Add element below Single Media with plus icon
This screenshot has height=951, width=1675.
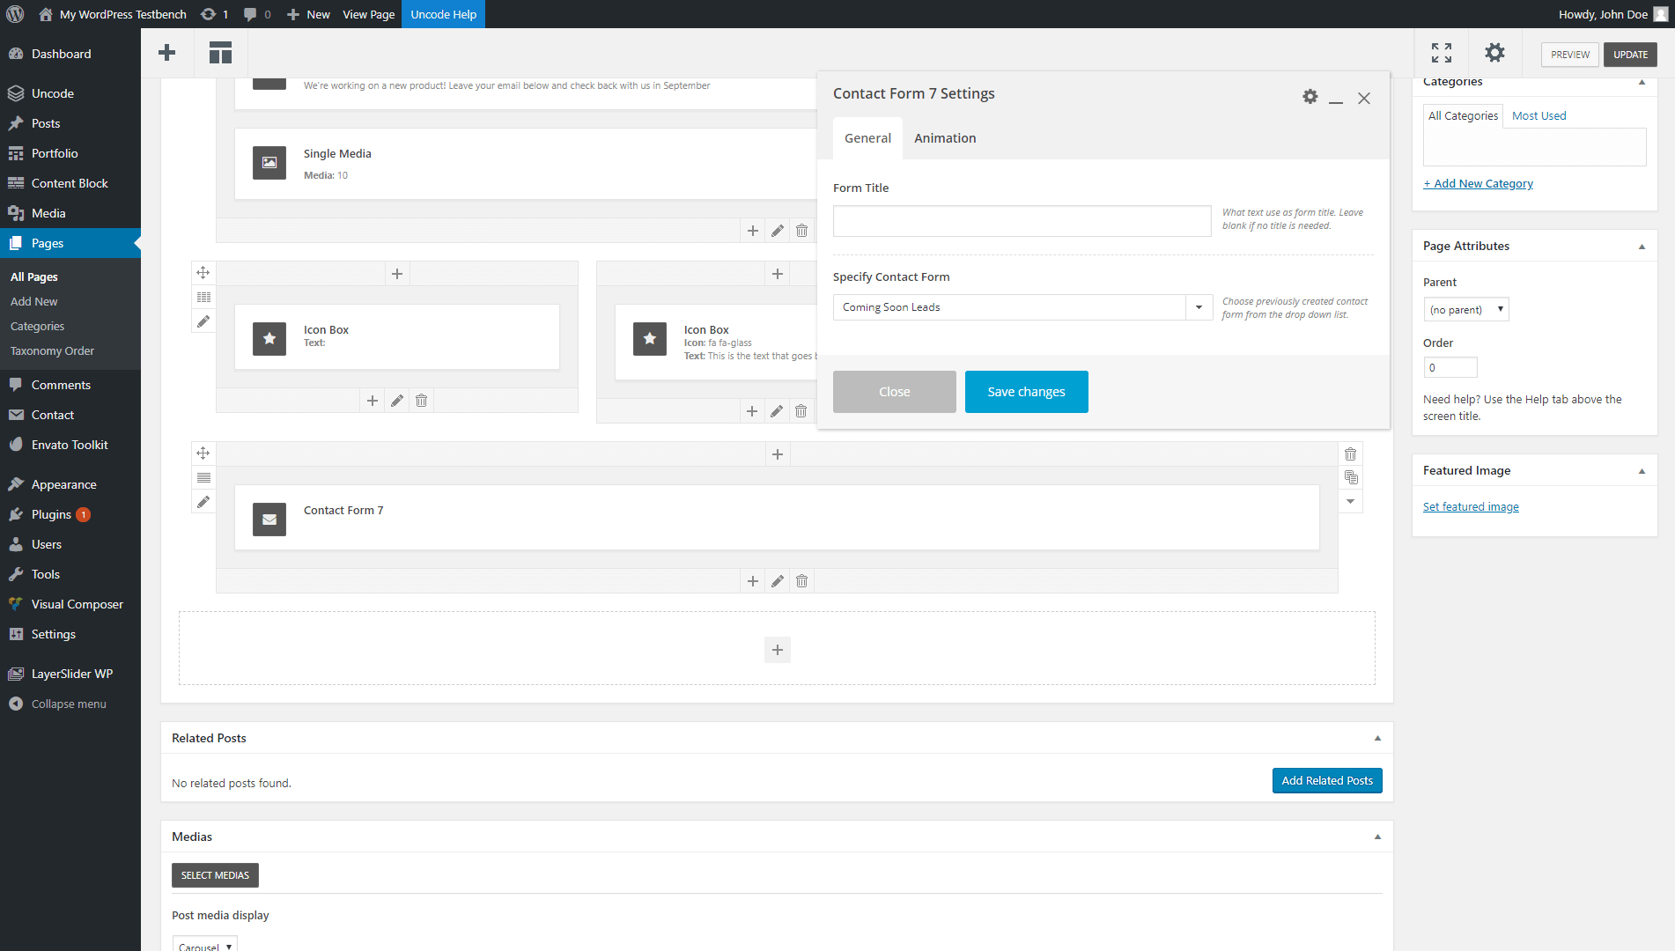[753, 231]
